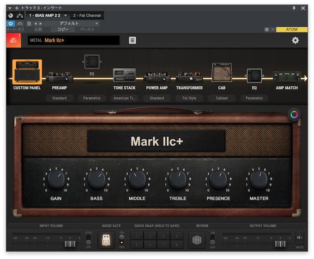This screenshot has height=259, width=314.
Task: Select the Transformer module
Action: (x=189, y=77)
